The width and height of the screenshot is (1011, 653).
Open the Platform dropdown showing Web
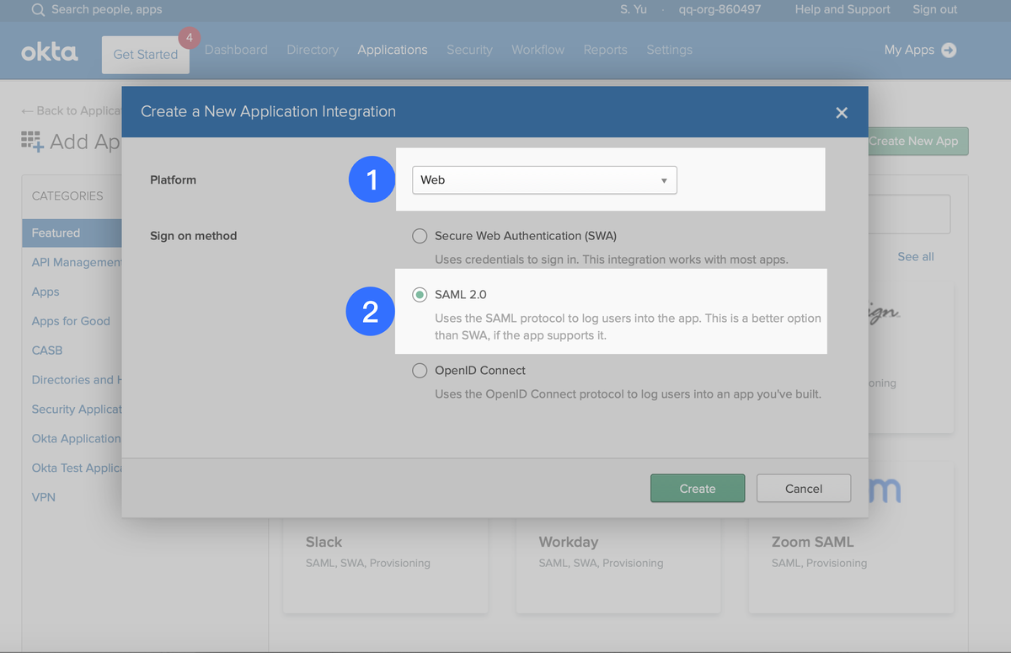click(543, 180)
